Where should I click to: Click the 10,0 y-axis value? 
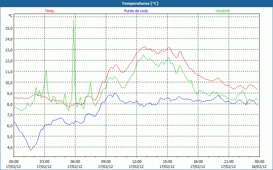point(9,82)
